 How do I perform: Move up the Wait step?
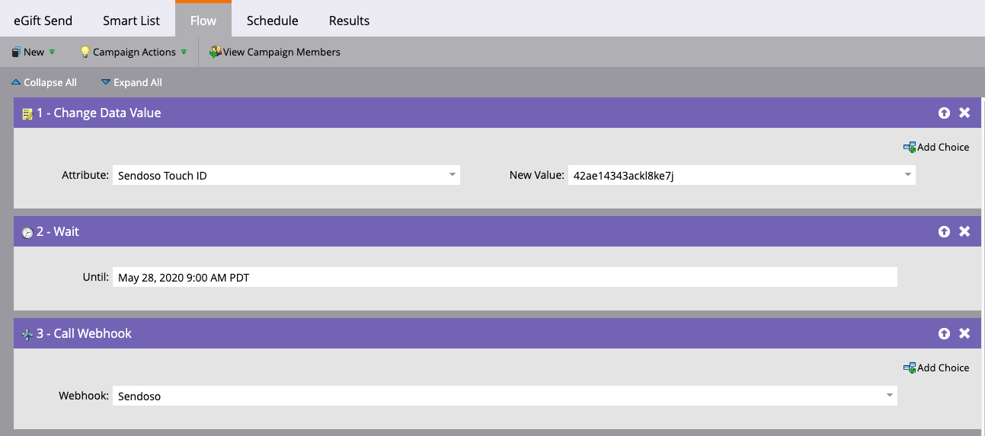(944, 231)
